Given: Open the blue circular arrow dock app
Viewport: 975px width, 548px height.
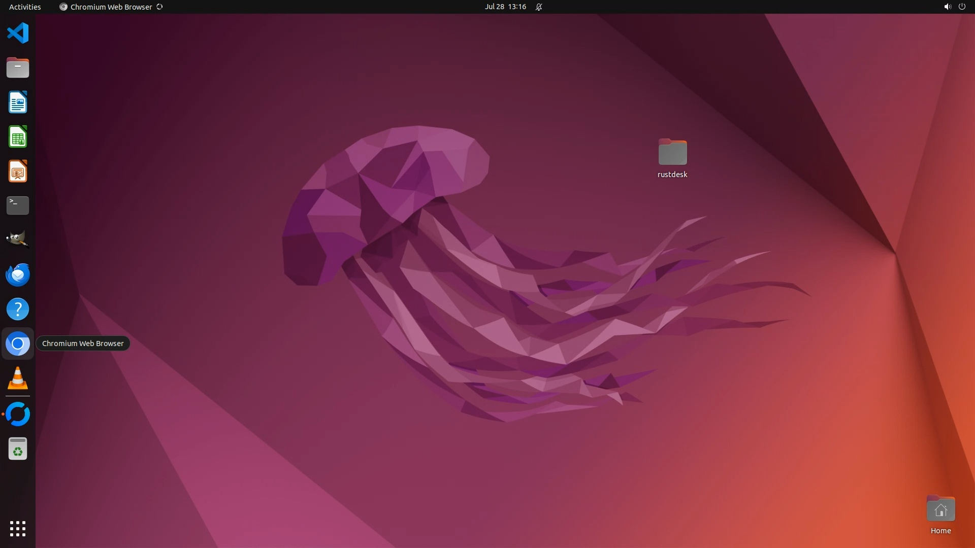Looking at the screenshot, I should click(x=18, y=414).
